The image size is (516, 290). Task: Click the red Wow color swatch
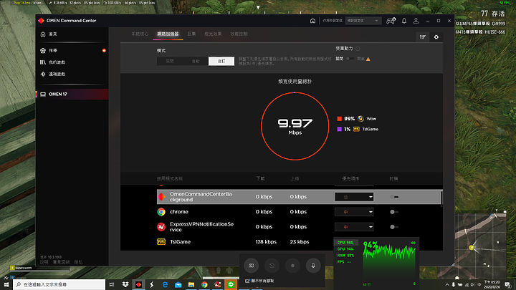(339, 119)
